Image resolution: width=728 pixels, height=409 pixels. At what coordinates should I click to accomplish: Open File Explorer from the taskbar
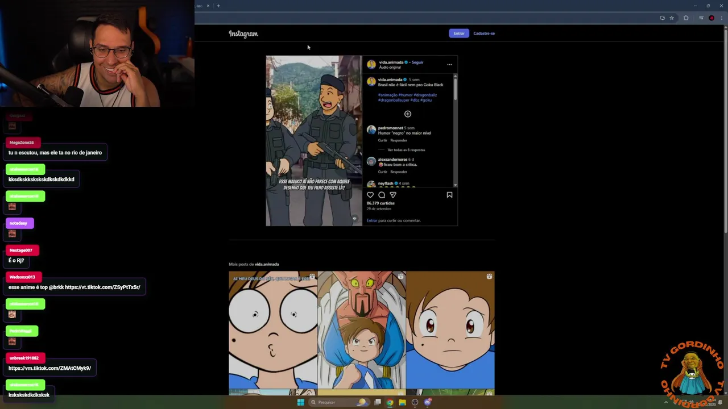click(402, 402)
